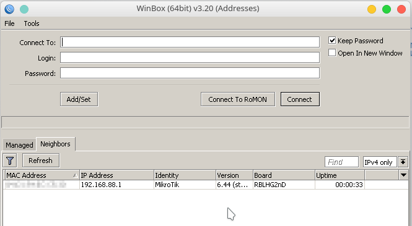Sort by IP Address column header
The image size is (412, 226).
click(116, 175)
